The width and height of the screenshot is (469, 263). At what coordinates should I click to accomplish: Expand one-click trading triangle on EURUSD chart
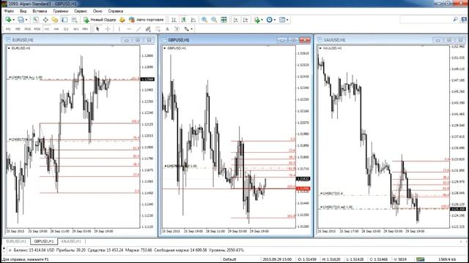9,48
